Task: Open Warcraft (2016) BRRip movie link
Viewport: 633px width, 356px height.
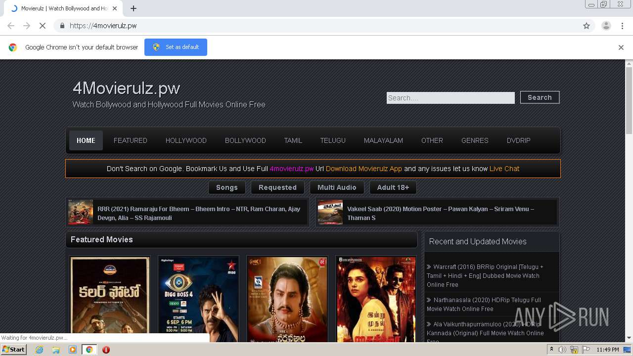Action: (x=485, y=276)
